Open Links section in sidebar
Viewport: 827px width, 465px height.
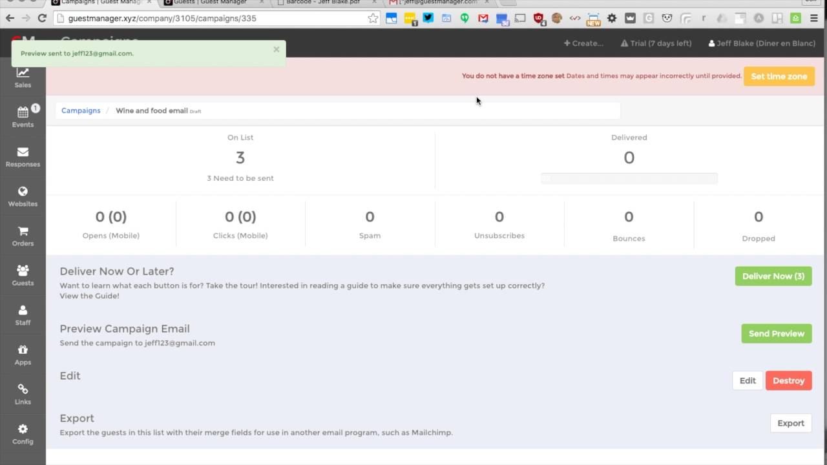click(23, 395)
